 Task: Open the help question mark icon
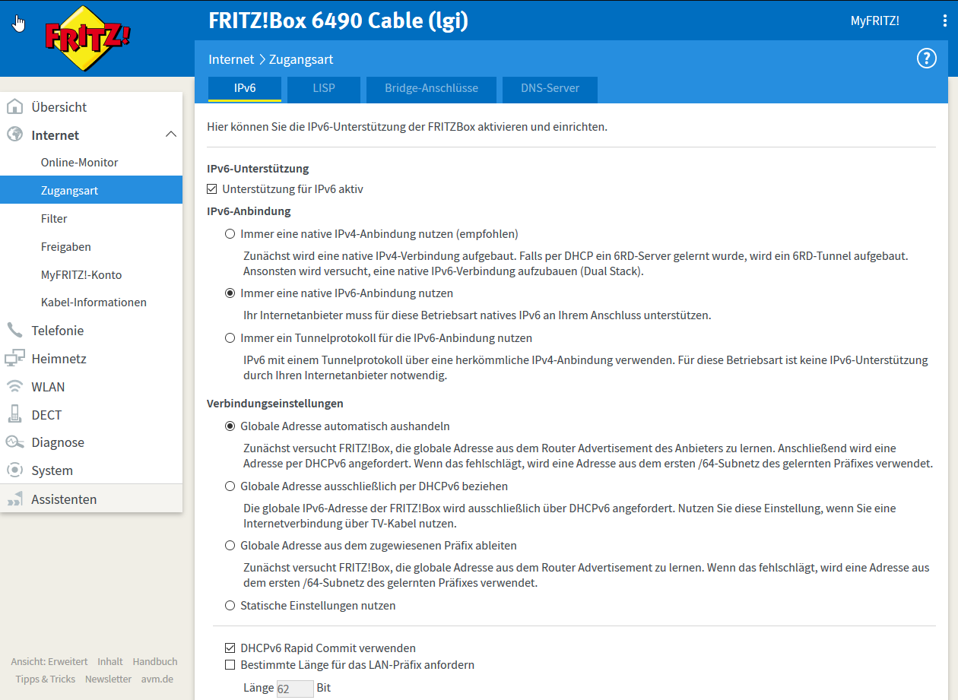click(926, 59)
